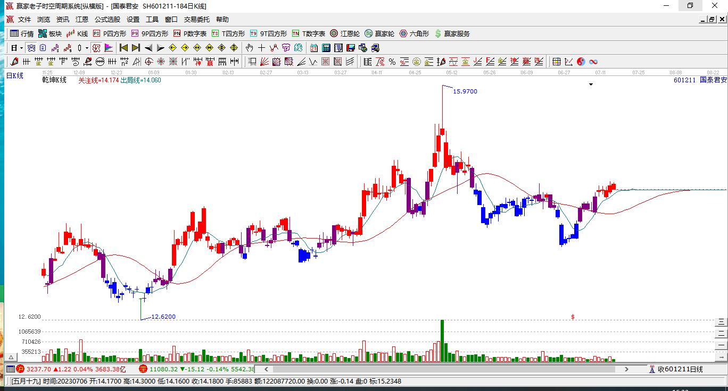The width and height of the screenshot is (728, 391).
Task: Open the 江恩轮 Gann wheel
Action: (x=345, y=33)
